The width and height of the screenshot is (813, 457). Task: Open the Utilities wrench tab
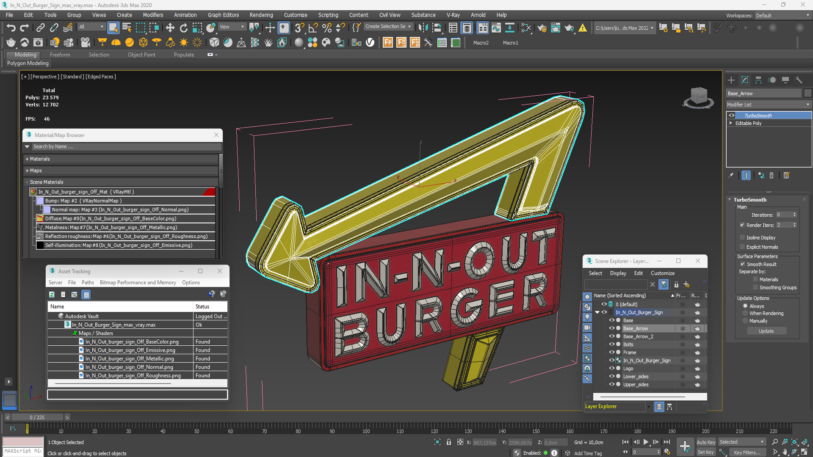[x=799, y=80]
